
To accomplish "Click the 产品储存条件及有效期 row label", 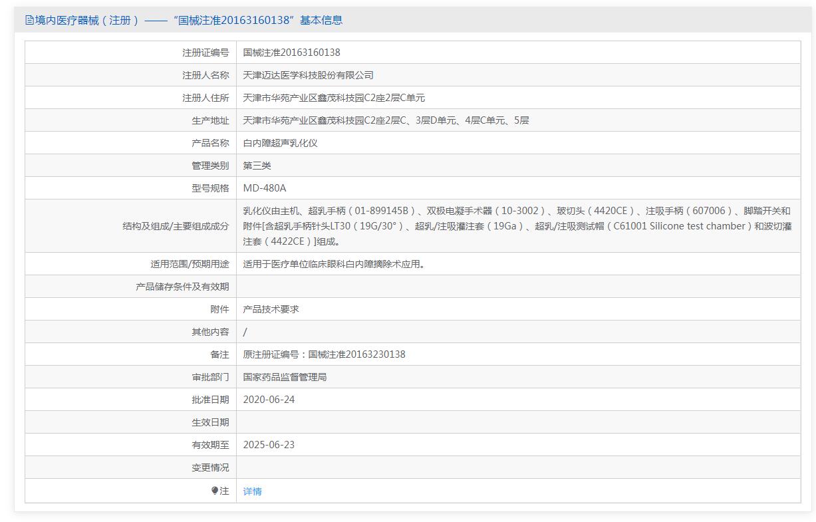I will [182, 287].
